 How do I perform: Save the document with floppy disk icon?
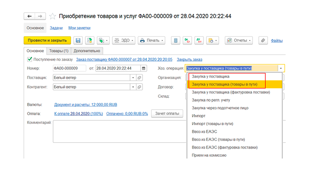tap(78, 40)
